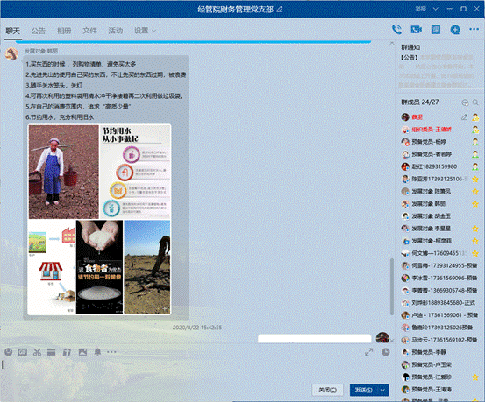Viewport: 485px width, 402px height.
Task: Switch to the 聊天 tab
Action: point(13,31)
